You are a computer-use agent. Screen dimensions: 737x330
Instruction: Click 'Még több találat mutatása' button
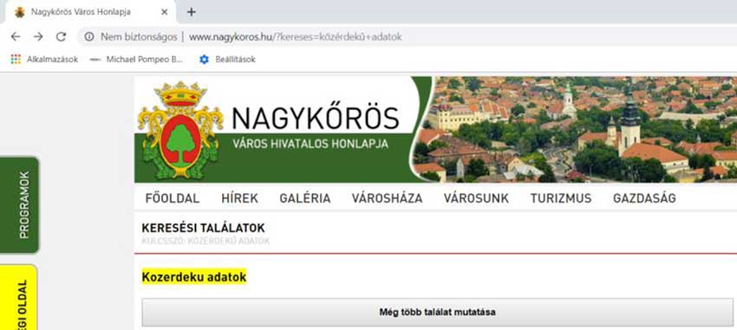[437, 312]
